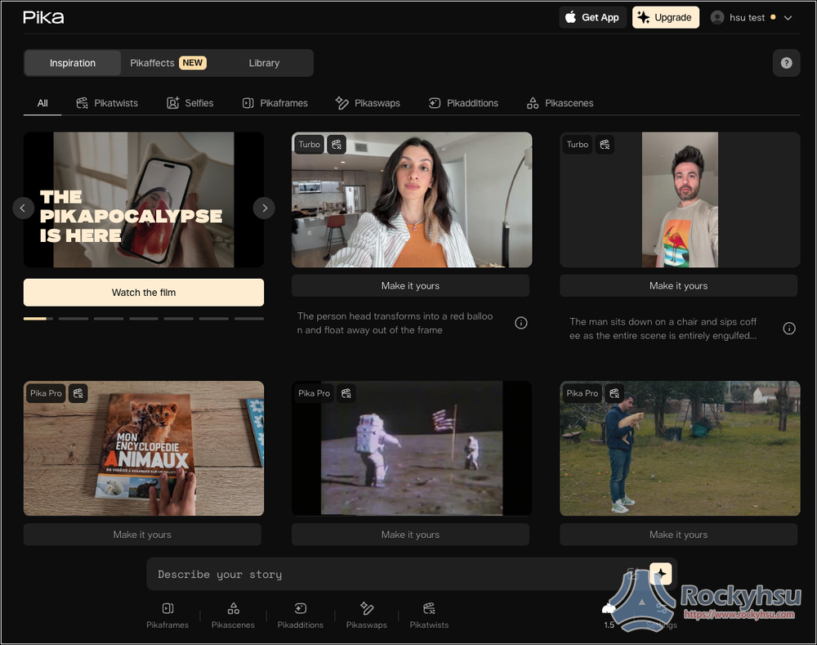Open the Pikadditions filter tab
817x645 pixels.
pyautogui.click(x=463, y=103)
